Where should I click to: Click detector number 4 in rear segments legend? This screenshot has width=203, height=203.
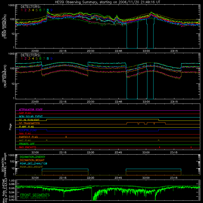33,59
